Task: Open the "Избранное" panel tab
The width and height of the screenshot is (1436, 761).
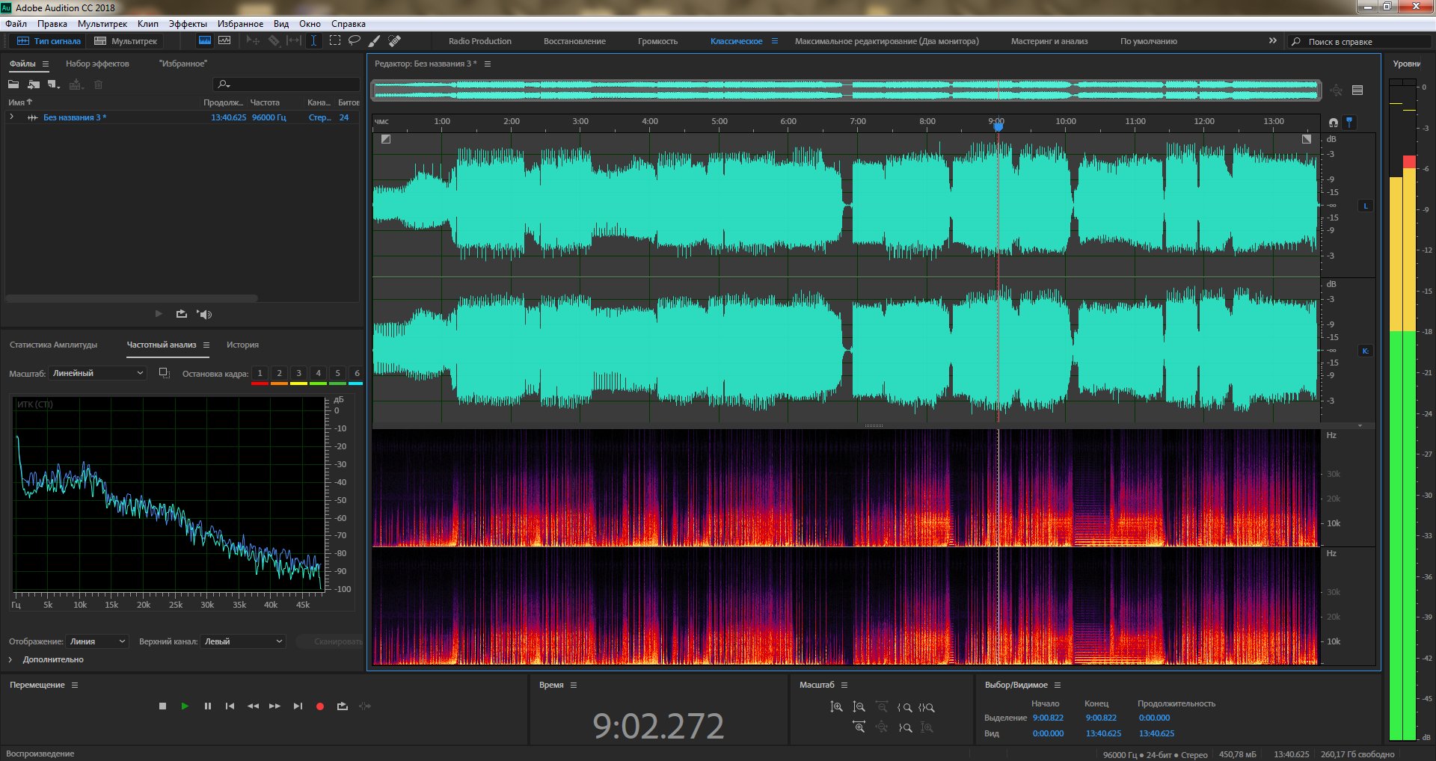Action: point(182,64)
